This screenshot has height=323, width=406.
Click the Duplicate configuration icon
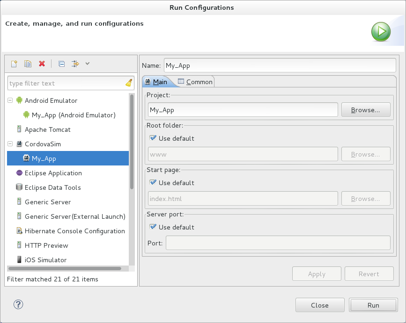(28, 64)
